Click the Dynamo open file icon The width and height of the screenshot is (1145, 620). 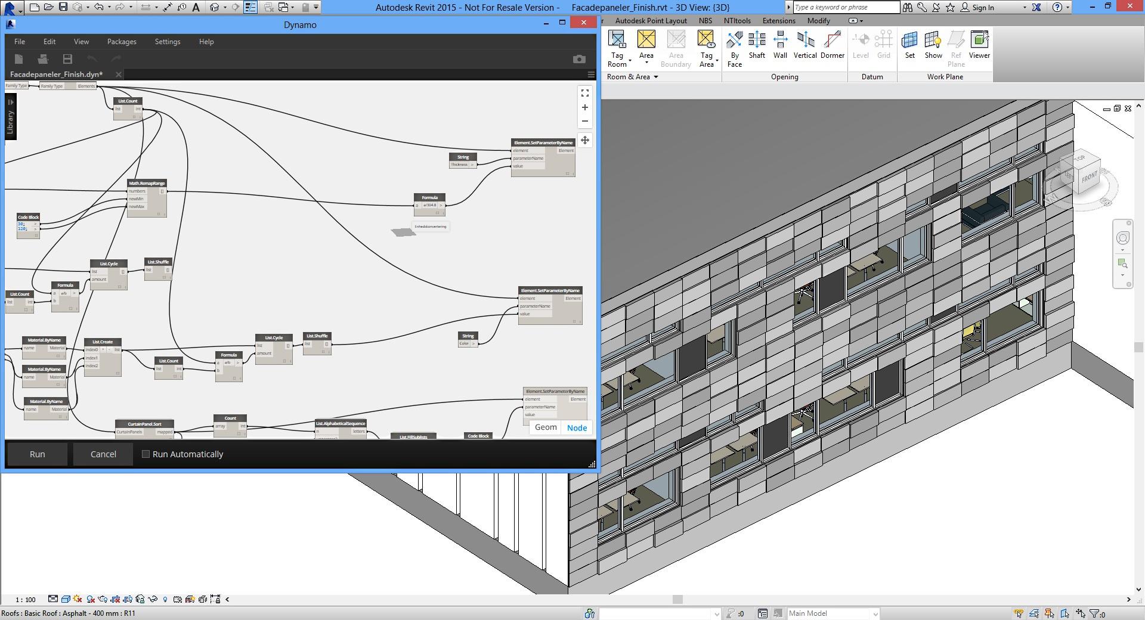[43, 58]
